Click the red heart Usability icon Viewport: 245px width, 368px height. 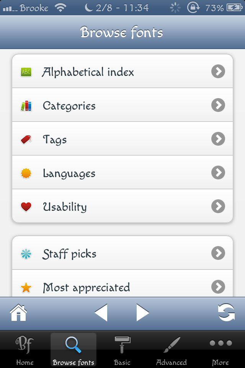click(26, 207)
